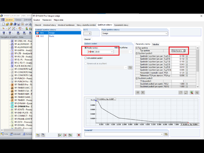Viewport: 204px width, 153px height.
Task: Copy the selected response spectrum icon
Action: click(x=43, y=135)
